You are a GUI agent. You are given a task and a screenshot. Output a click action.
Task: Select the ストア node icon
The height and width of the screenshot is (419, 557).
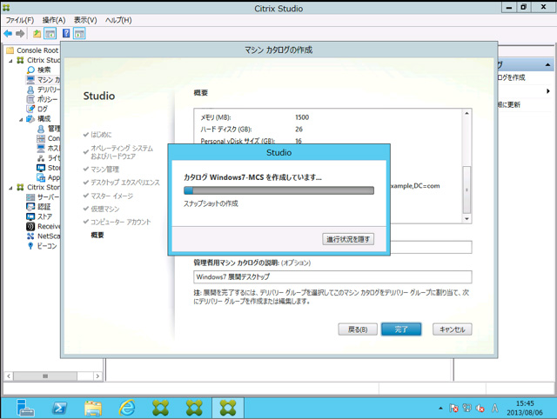click(31, 216)
